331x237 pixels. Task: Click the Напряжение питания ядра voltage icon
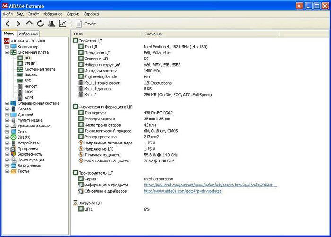tap(81, 143)
